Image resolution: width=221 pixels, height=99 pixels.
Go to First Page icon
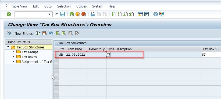114,14
